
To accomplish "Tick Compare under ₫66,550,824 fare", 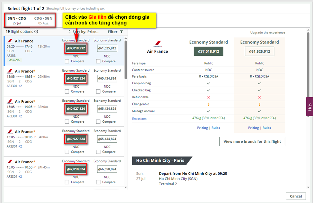I will pyautogui.click(x=98, y=182).
